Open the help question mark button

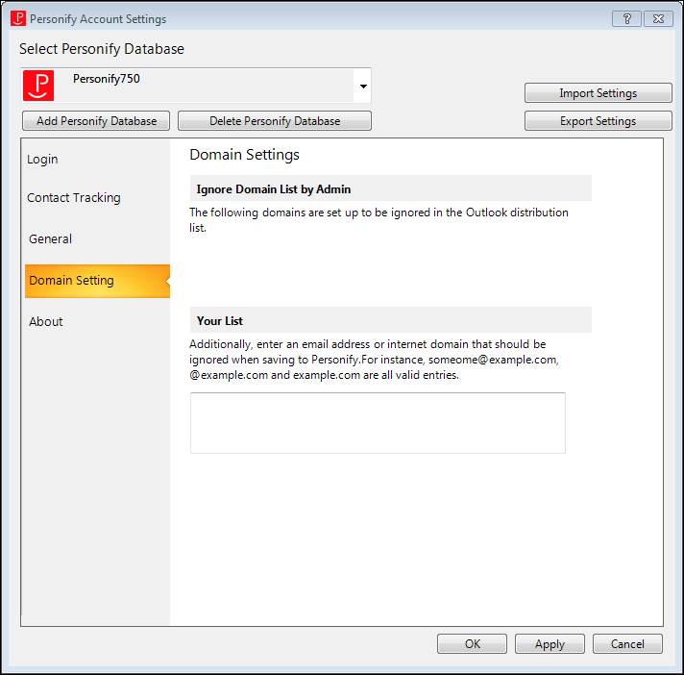pyautogui.click(x=626, y=19)
